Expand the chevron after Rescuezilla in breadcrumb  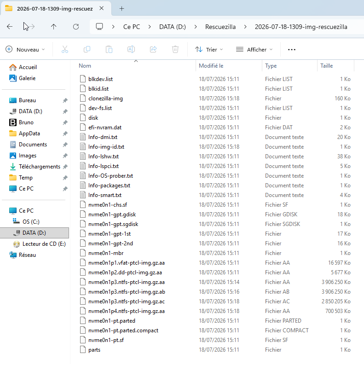(245, 27)
